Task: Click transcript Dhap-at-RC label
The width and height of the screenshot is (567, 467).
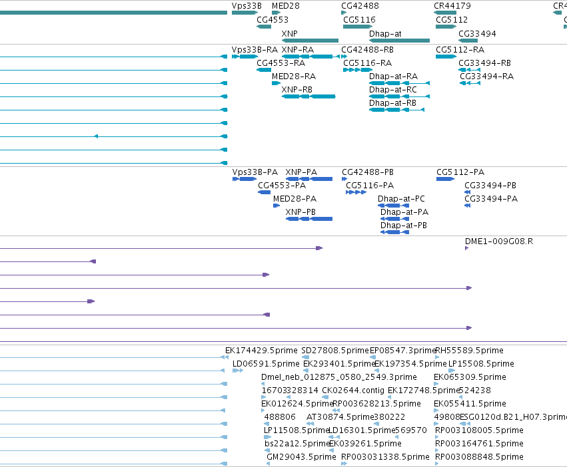Action: tap(393, 90)
